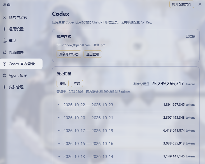
Task: Select the Codex 官方登录 section
Action: tap(21, 64)
